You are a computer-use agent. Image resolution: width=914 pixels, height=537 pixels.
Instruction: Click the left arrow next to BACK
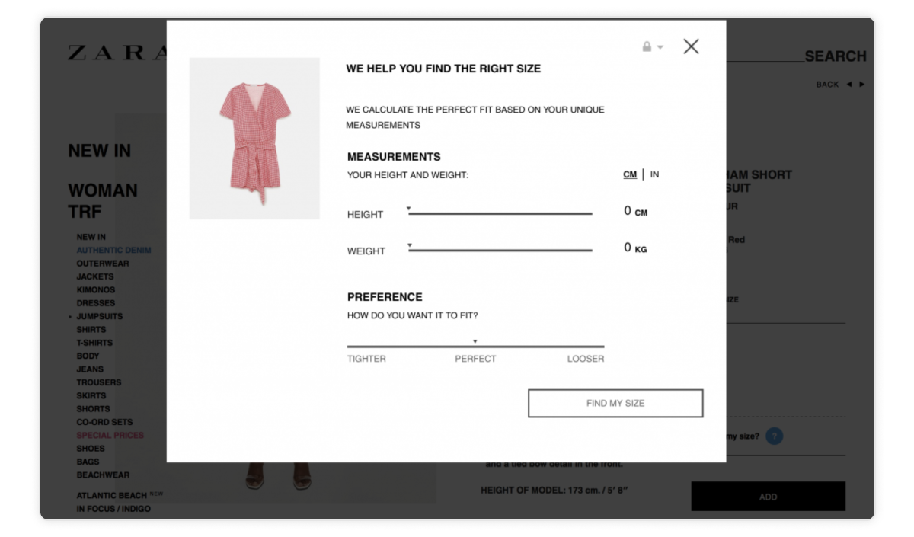848,85
